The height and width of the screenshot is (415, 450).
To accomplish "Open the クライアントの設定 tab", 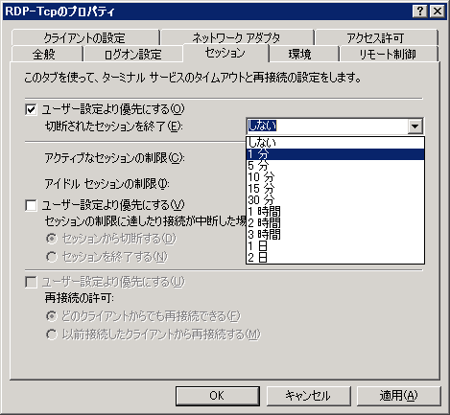I will click(x=84, y=37).
